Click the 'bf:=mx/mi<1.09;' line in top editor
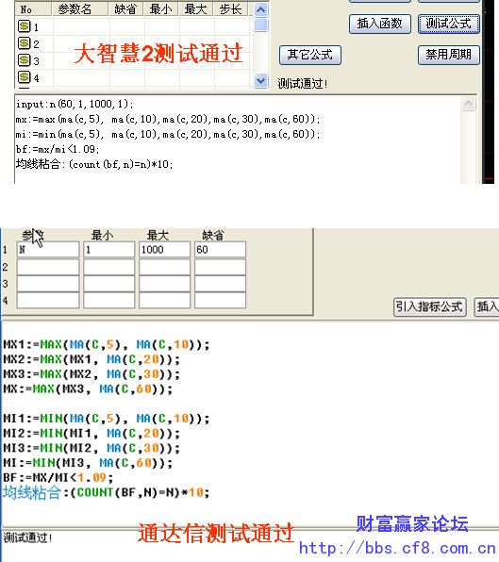The width and height of the screenshot is (499, 562). coord(58,149)
